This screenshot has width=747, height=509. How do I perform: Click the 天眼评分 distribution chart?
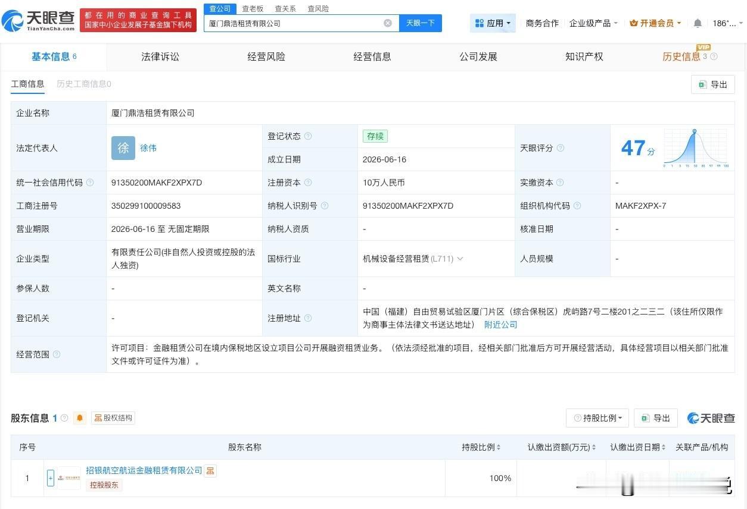695,147
